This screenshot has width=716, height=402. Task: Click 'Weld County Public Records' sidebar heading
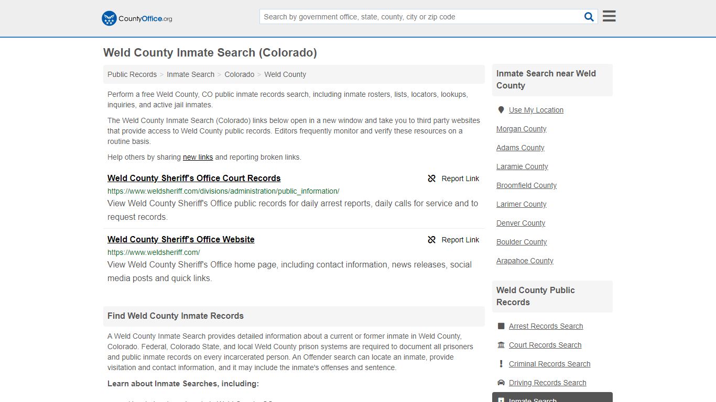pos(536,296)
